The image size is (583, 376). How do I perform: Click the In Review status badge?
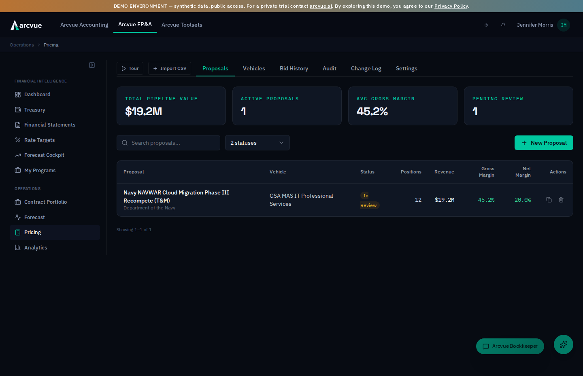pos(369,201)
